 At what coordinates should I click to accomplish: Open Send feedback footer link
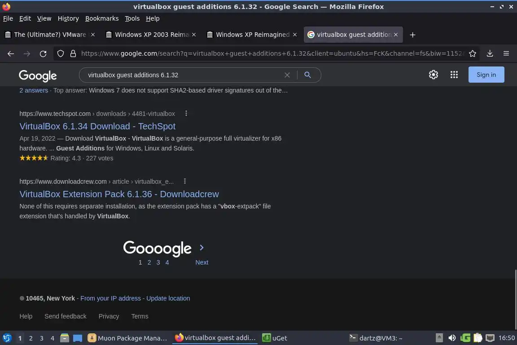point(65,316)
